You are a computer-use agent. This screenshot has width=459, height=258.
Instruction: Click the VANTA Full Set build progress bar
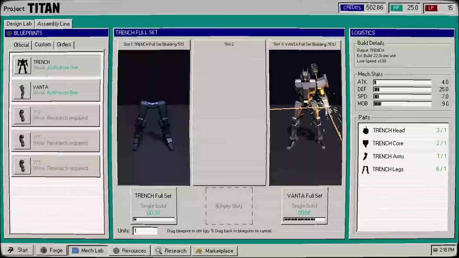click(x=304, y=219)
